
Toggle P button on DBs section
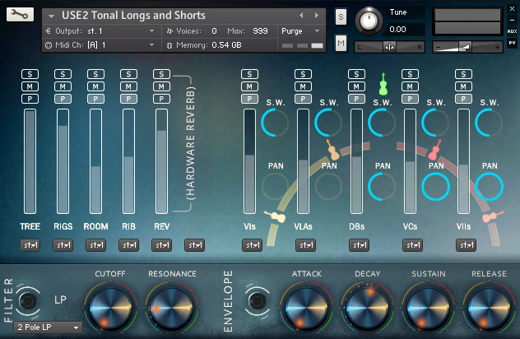coord(356,99)
